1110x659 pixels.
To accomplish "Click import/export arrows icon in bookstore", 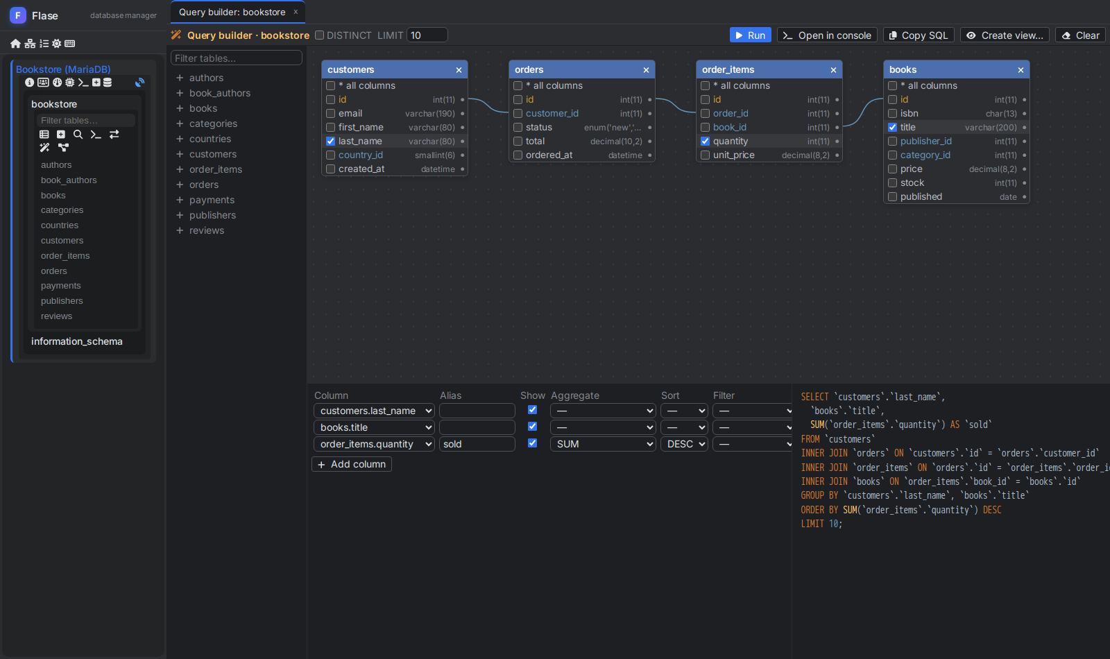I will click(x=114, y=135).
